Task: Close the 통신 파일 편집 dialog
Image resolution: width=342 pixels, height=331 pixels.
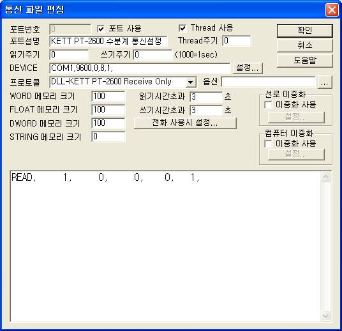Action: pos(332,10)
